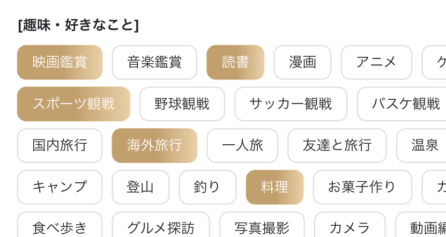
Task: Turn off the 読書 tag
Action: 235,62
